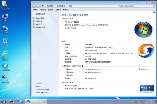Open Advanced System Settings sidebar link
This screenshot has width=157, height=104.
40,27
